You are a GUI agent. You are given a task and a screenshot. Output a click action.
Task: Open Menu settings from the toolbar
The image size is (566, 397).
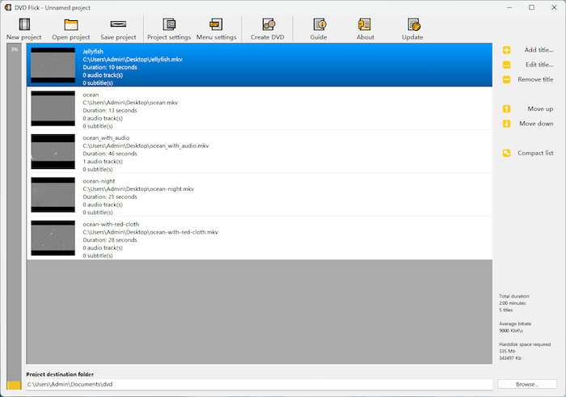[216, 27]
